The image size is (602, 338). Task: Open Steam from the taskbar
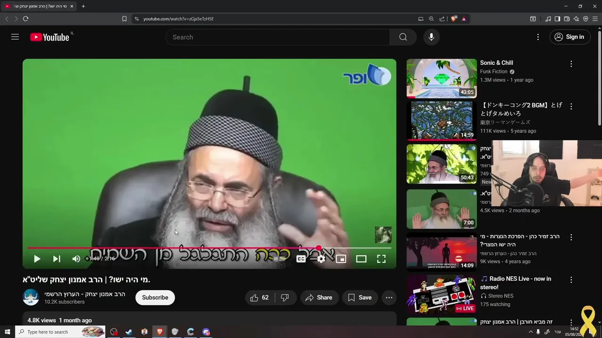128,332
